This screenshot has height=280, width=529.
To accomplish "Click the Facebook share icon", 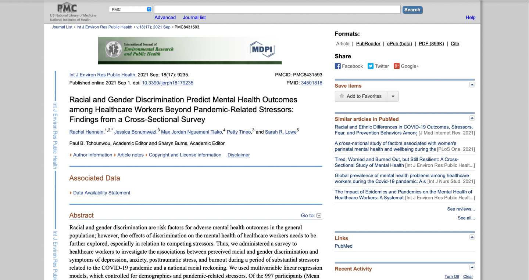I will click(x=337, y=66).
